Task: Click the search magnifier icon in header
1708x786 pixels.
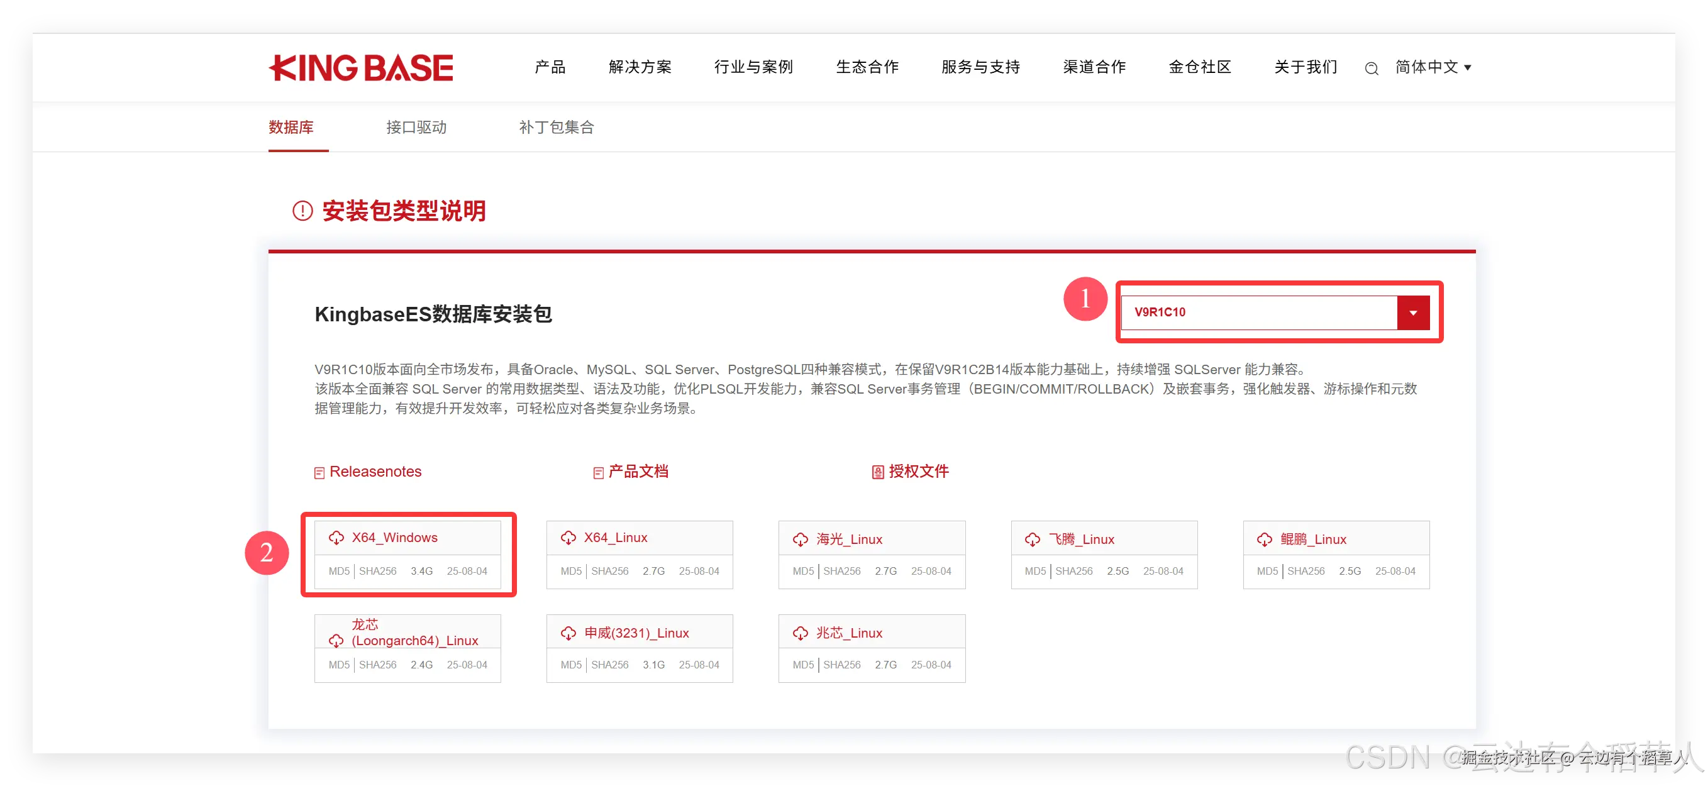Action: click(x=1371, y=69)
